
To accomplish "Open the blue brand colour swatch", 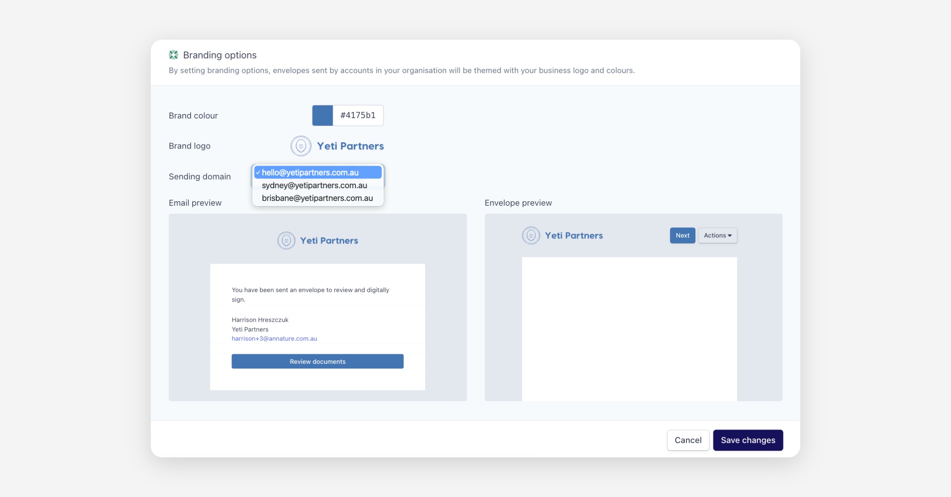I will pyautogui.click(x=323, y=115).
